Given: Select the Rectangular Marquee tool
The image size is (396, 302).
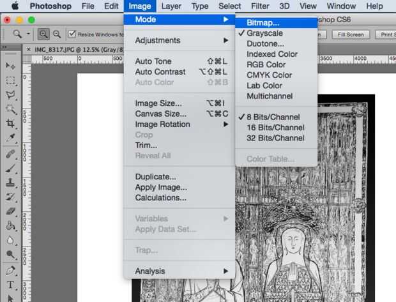Looking at the screenshot, I should 10,80.
